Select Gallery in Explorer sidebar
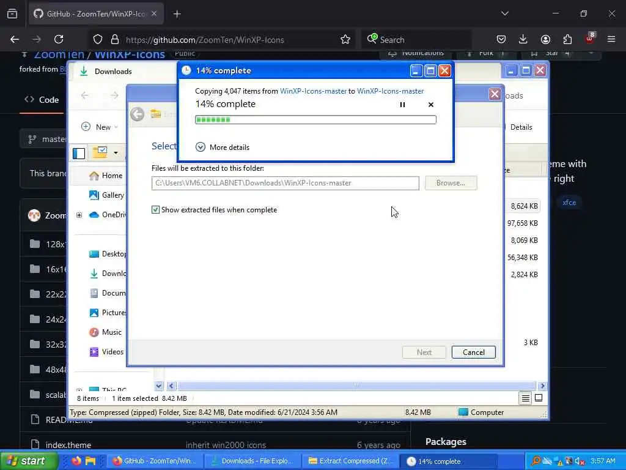 [106, 195]
